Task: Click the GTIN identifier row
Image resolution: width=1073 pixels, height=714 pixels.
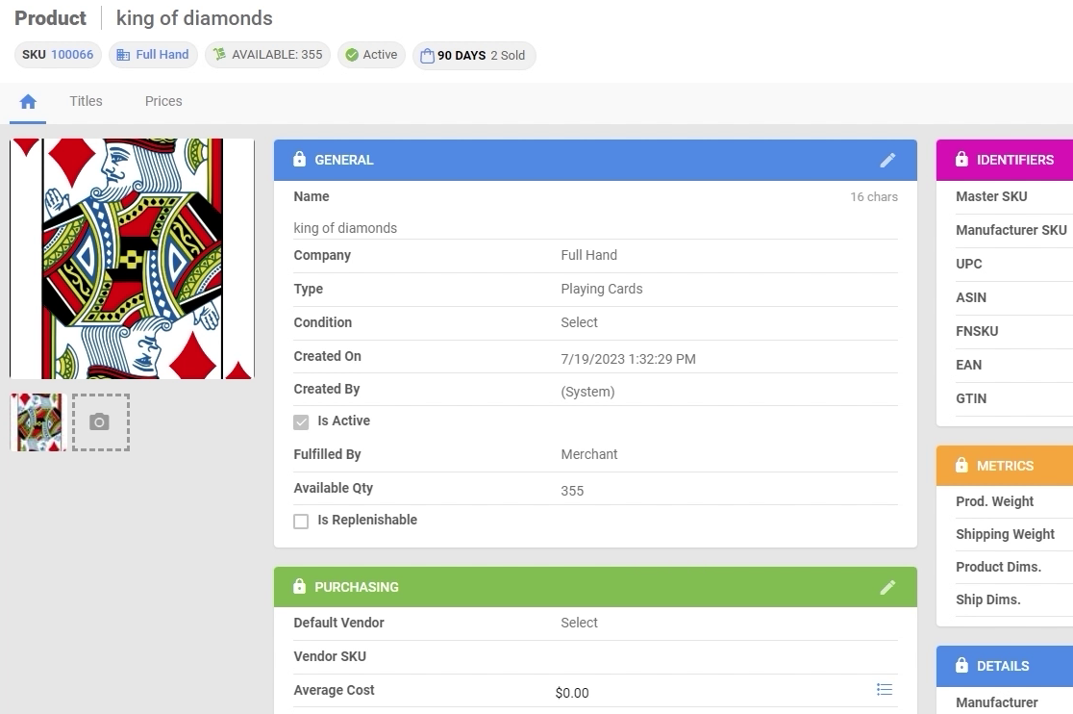Action: (1014, 398)
